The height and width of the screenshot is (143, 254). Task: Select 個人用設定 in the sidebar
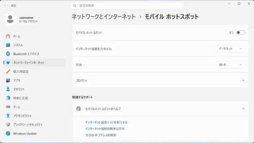tap(34, 71)
